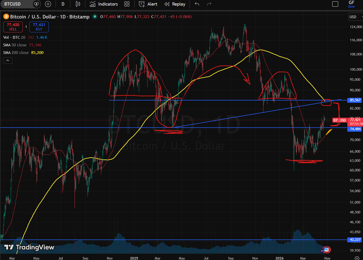Collapse the indicator legend with chevron
363x260 pixels.
coord(8,61)
